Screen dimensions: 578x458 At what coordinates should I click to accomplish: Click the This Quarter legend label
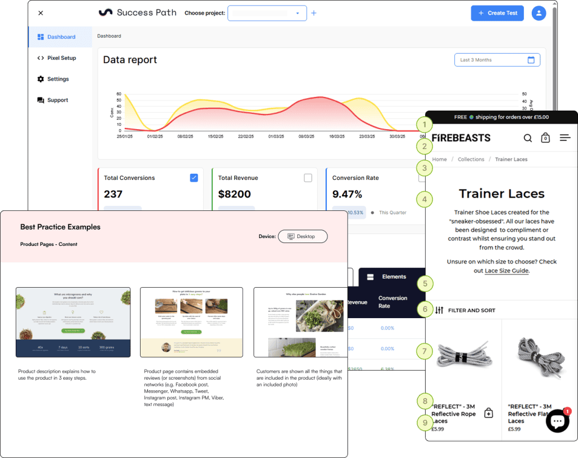tap(393, 213)
